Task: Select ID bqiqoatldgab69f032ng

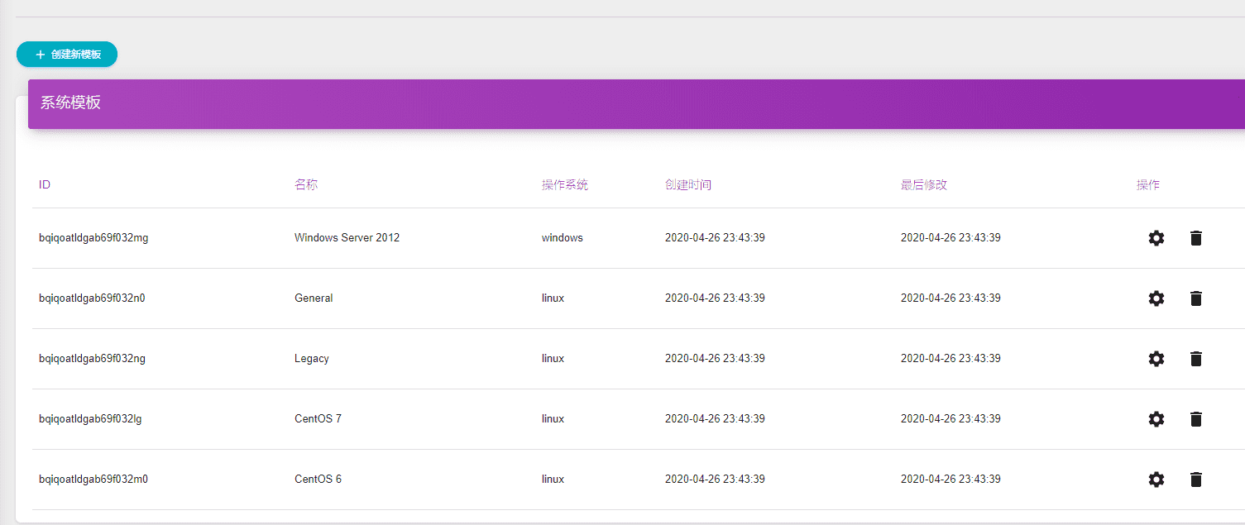Action: (x=92, y=359)
